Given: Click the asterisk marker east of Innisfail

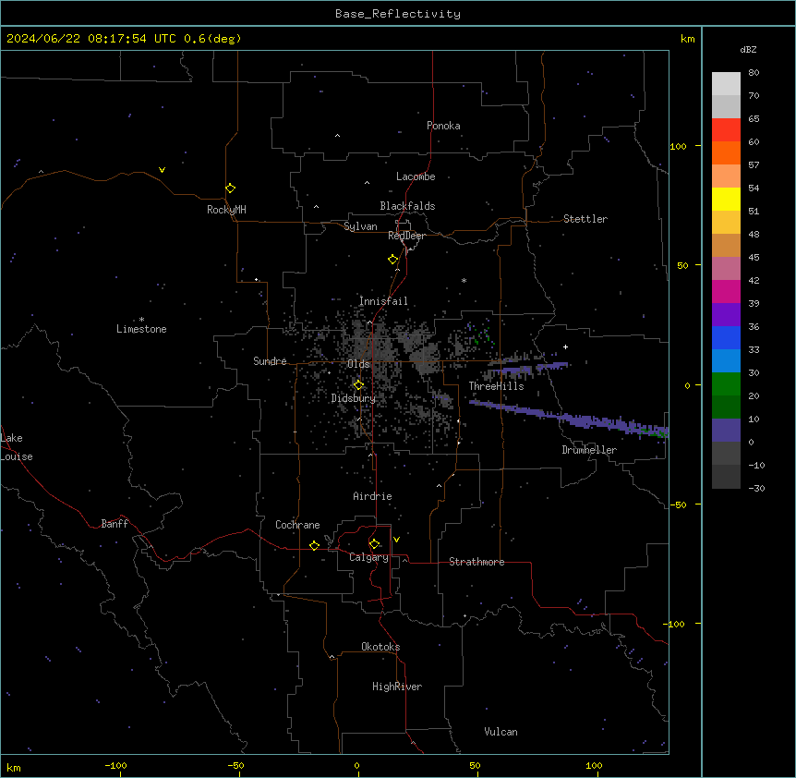Looking at the screenshot, I should point(464,280).
